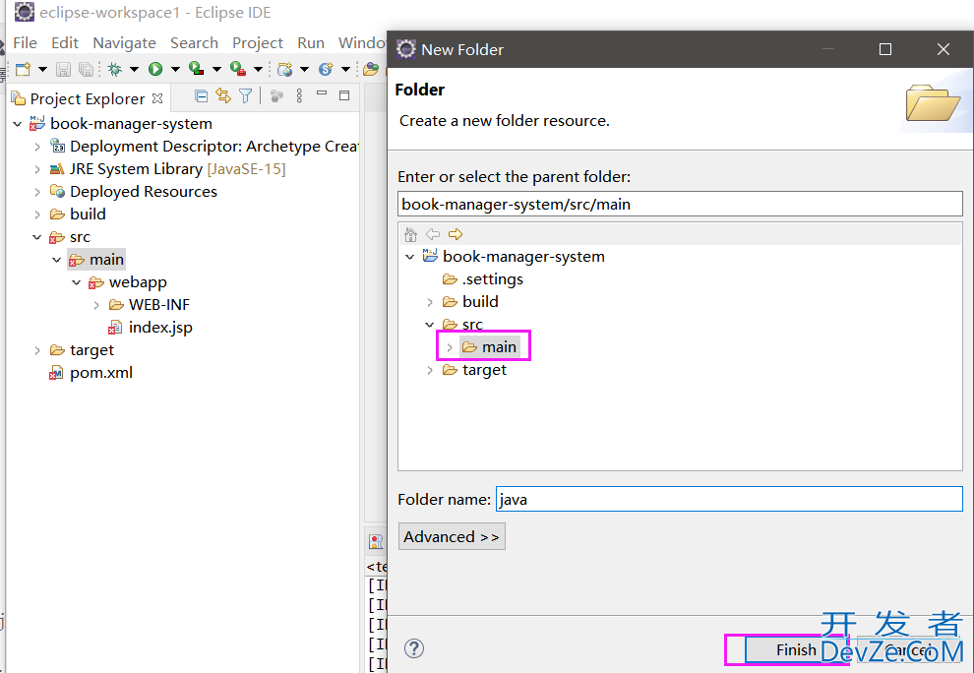This screenshot has width=974, height=673.
Task: Collapse book-manager-system in Project Explorer
Action: (18, 124)
